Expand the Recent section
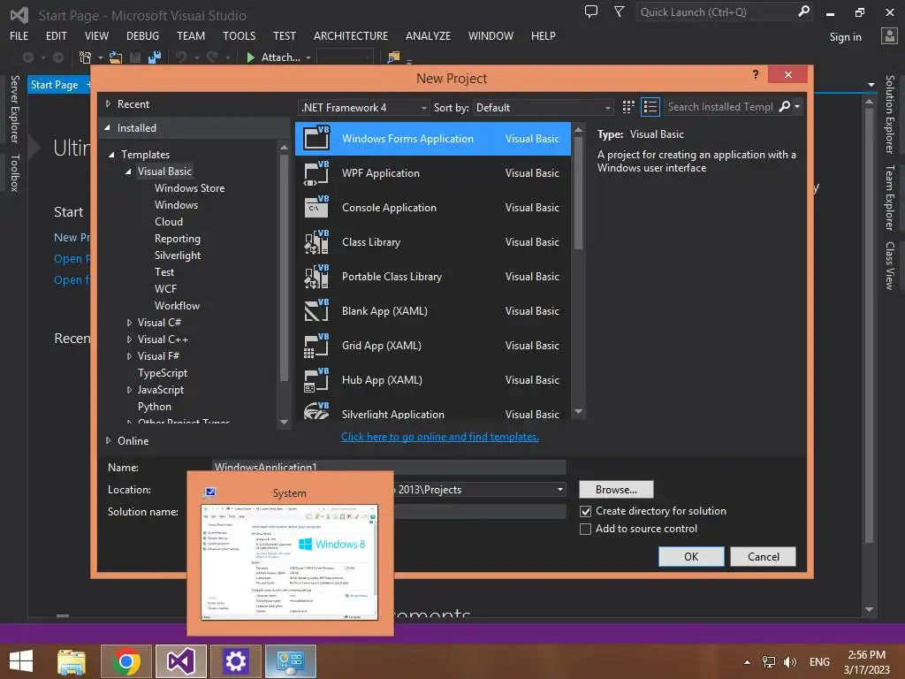 point(108,104)
